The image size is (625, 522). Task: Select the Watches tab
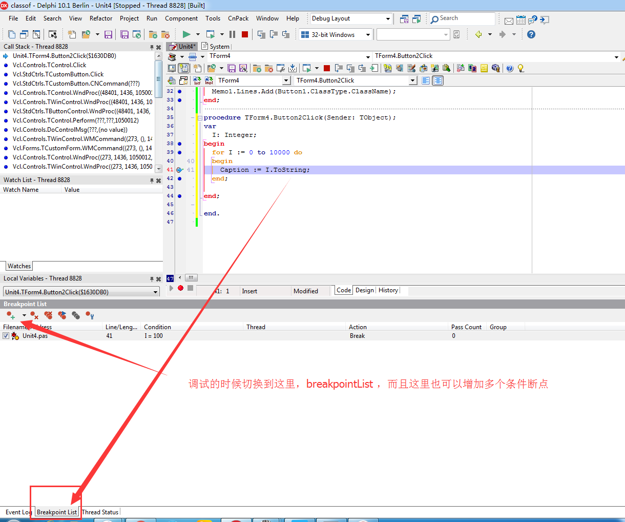click(x=19, y=266)
